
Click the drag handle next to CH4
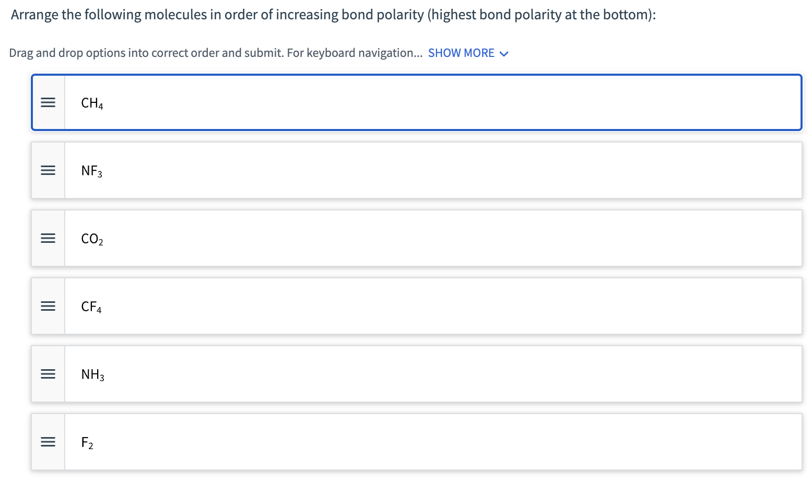click(48, 102)
